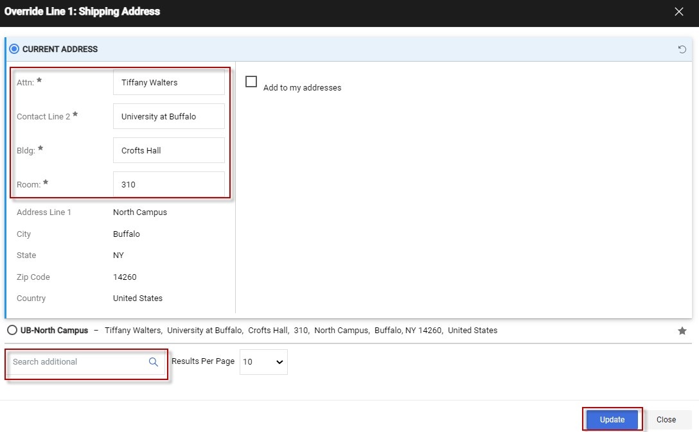Click the Room field showing 310
Screen dimensions: 699x432
pos(169,184)
